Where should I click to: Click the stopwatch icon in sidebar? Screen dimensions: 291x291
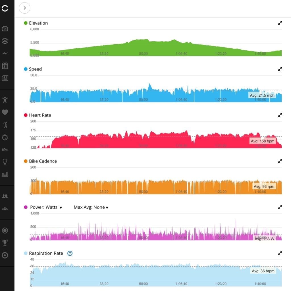coord(5,137)
